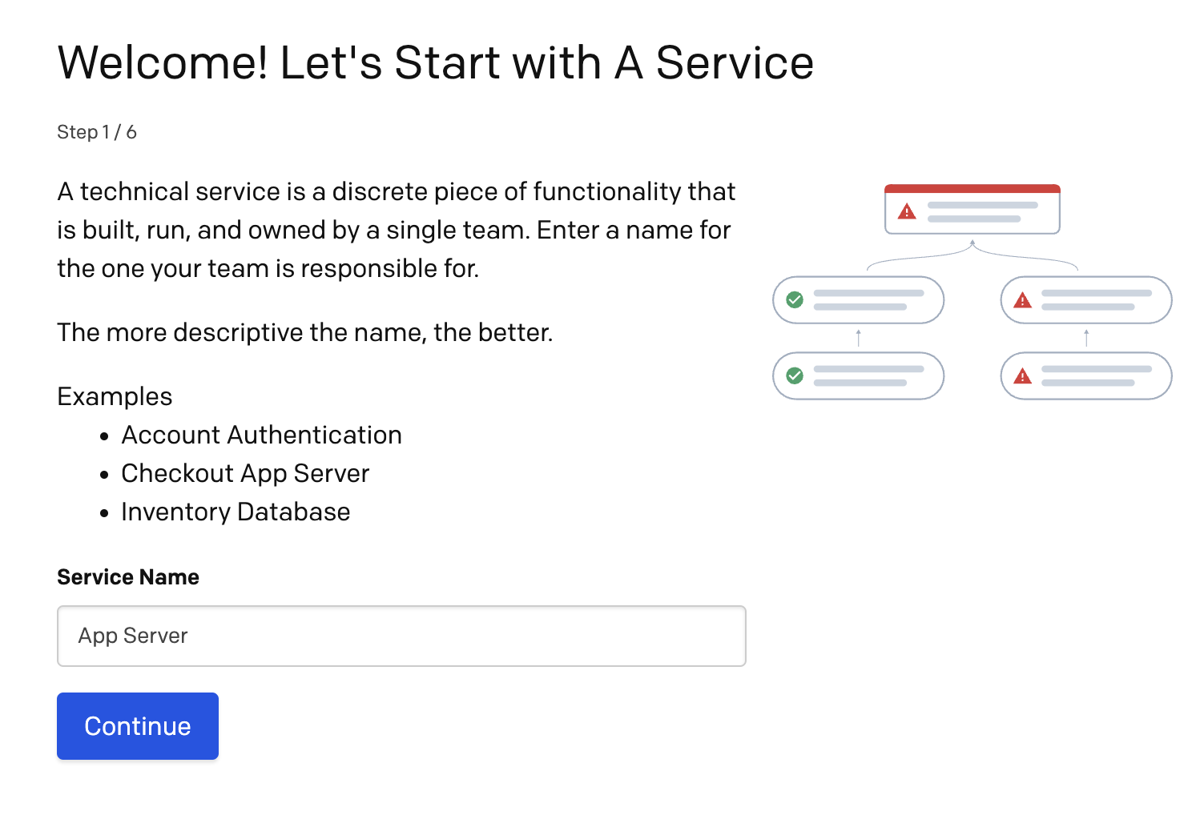Select the healthy lower-left service node
The height and width of the screenshot is (815, 1192).
[858, 375]
